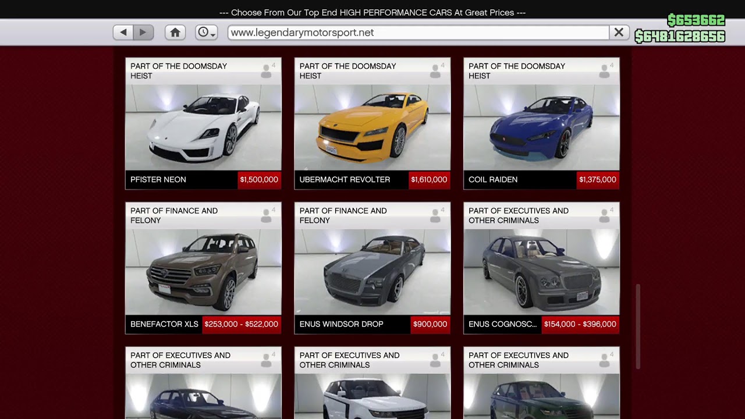Viewport: 745px width, 419px height.
Task: Open the browsing history clock dropdown
Action: (206, 33)
